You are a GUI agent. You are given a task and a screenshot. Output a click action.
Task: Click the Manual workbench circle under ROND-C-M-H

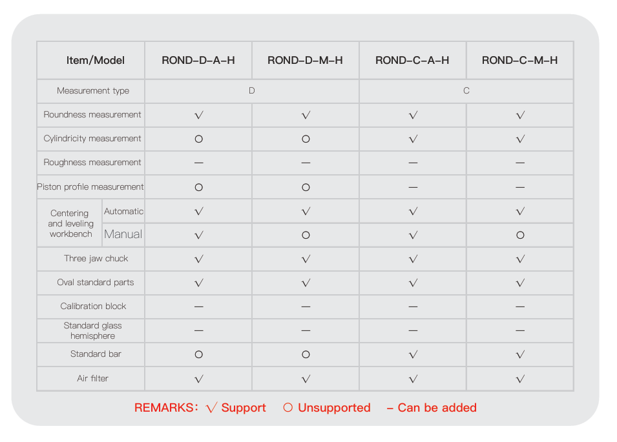pyautogui.click(x=520, y=236)
